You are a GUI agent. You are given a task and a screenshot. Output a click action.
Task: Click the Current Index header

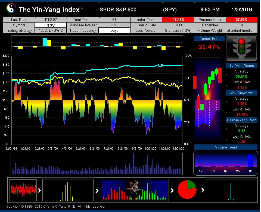pos(210,39)
